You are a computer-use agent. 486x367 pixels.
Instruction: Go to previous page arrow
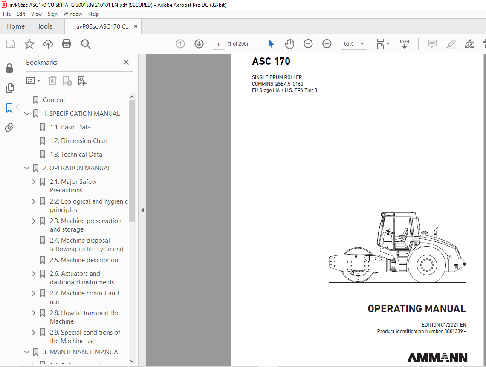coord(180,44)
